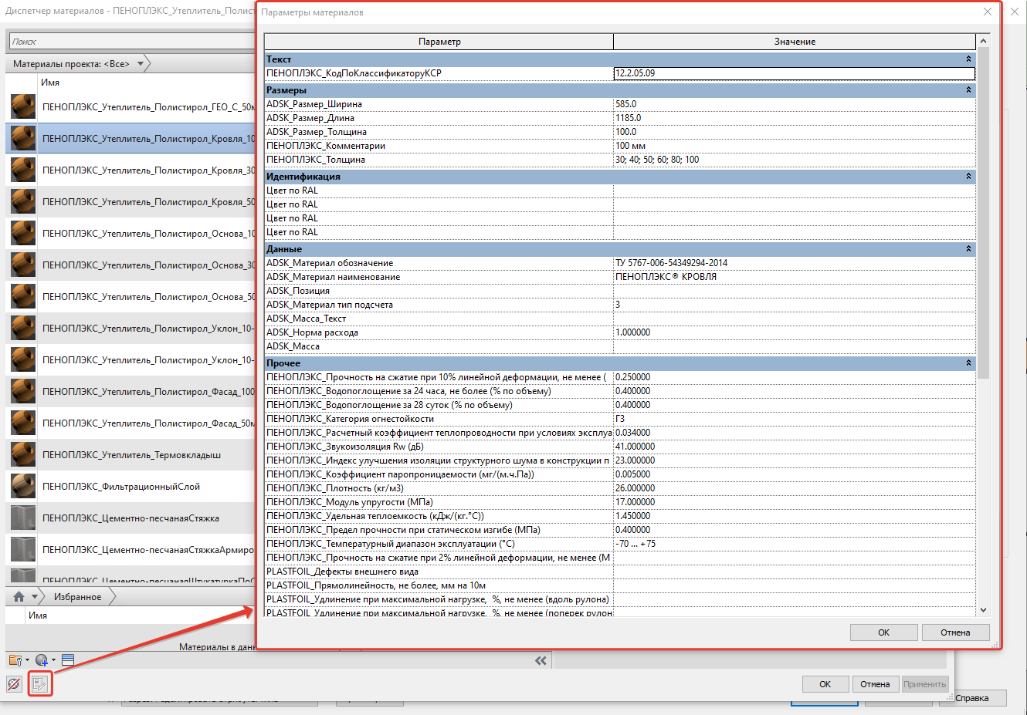Click the double-chevron collapse panel icon

(x=541, y=660)
